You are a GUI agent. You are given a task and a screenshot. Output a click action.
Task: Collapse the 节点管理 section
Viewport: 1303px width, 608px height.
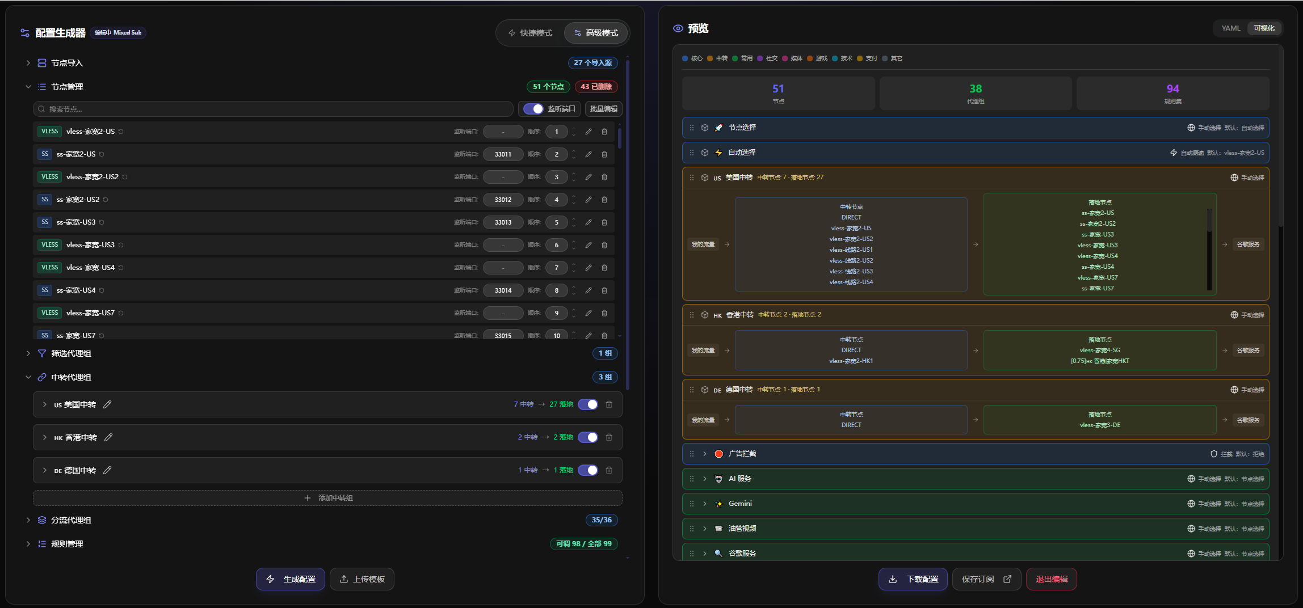[28, 87]
